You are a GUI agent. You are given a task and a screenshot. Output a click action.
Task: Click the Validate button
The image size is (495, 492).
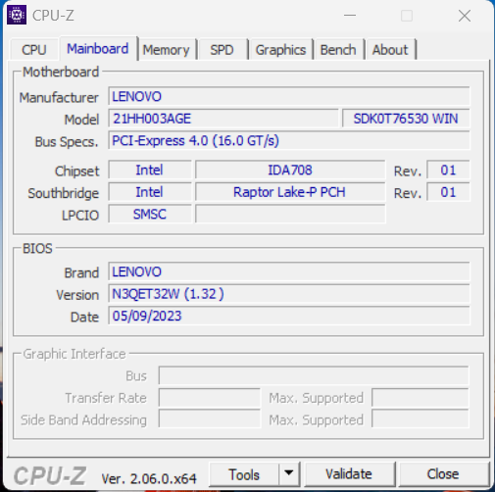point(349,474)
